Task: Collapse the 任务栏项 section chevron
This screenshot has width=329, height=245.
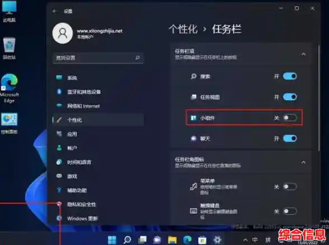Action: coord(303,54)
